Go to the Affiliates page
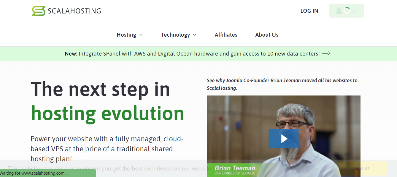Screen dimensions: 397x177 tap(226, 35)
